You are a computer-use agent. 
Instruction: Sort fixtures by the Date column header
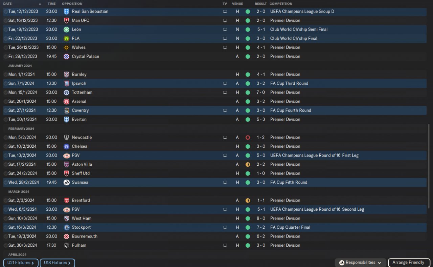[x=7, y=4]
